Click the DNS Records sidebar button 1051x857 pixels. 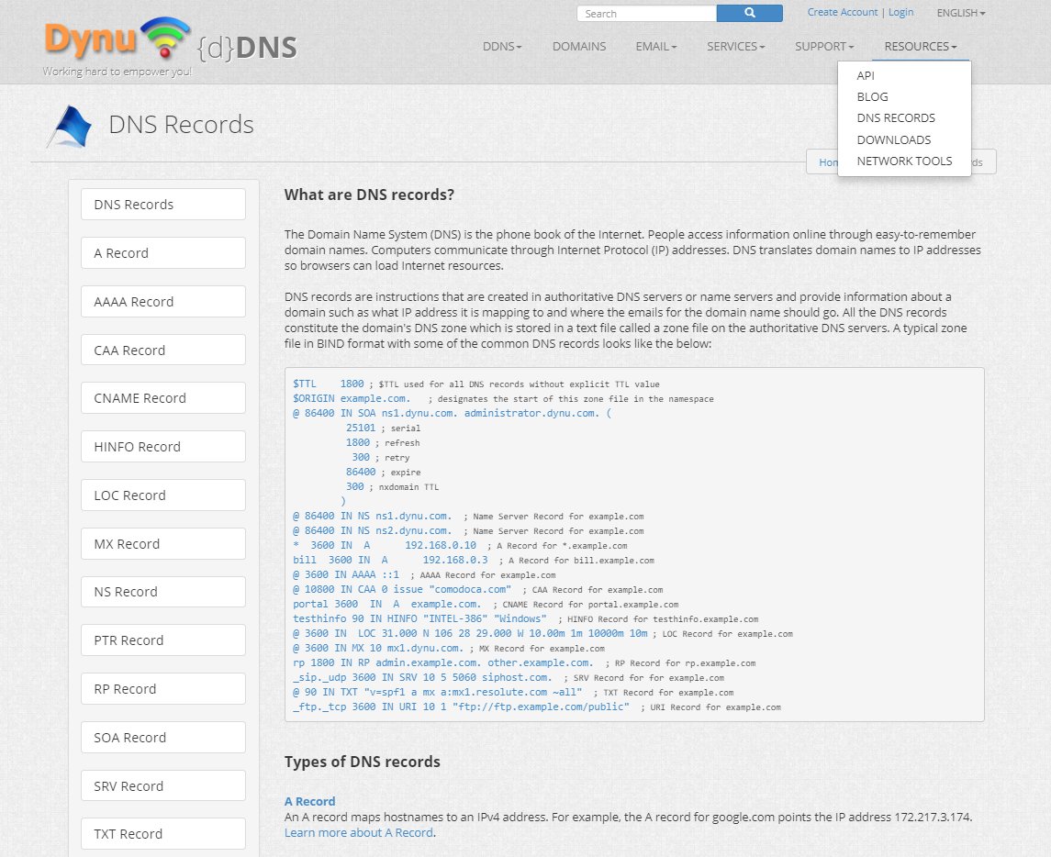click(x=162, y=205)
